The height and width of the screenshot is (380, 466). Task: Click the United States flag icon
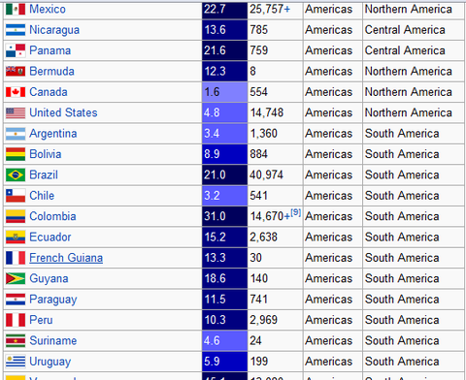tap(16, 112)
